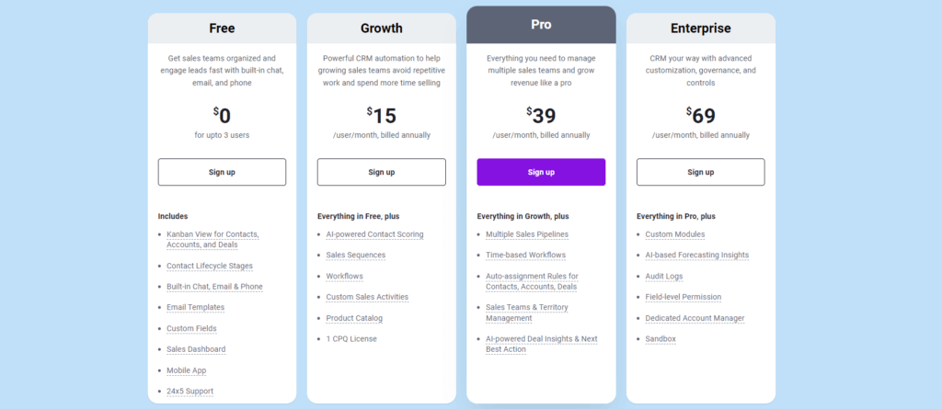The height and width of the screenshot is (409, 942).
Task: Open the Sales Dashboard feature link
Action: coord(196,349)
